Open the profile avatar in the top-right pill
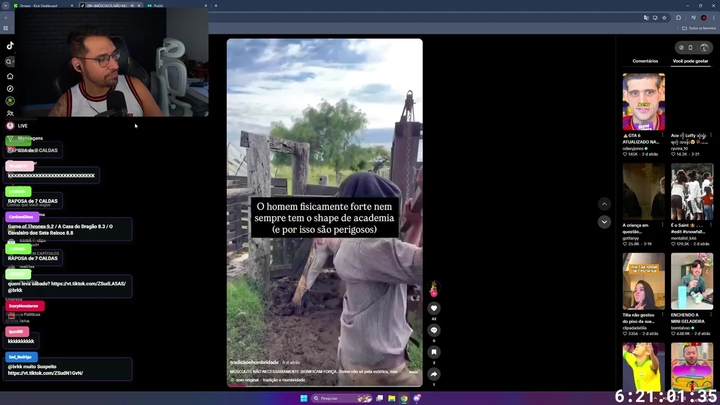The height and width of the screenshot is (405, 720). tap(704, 48)
